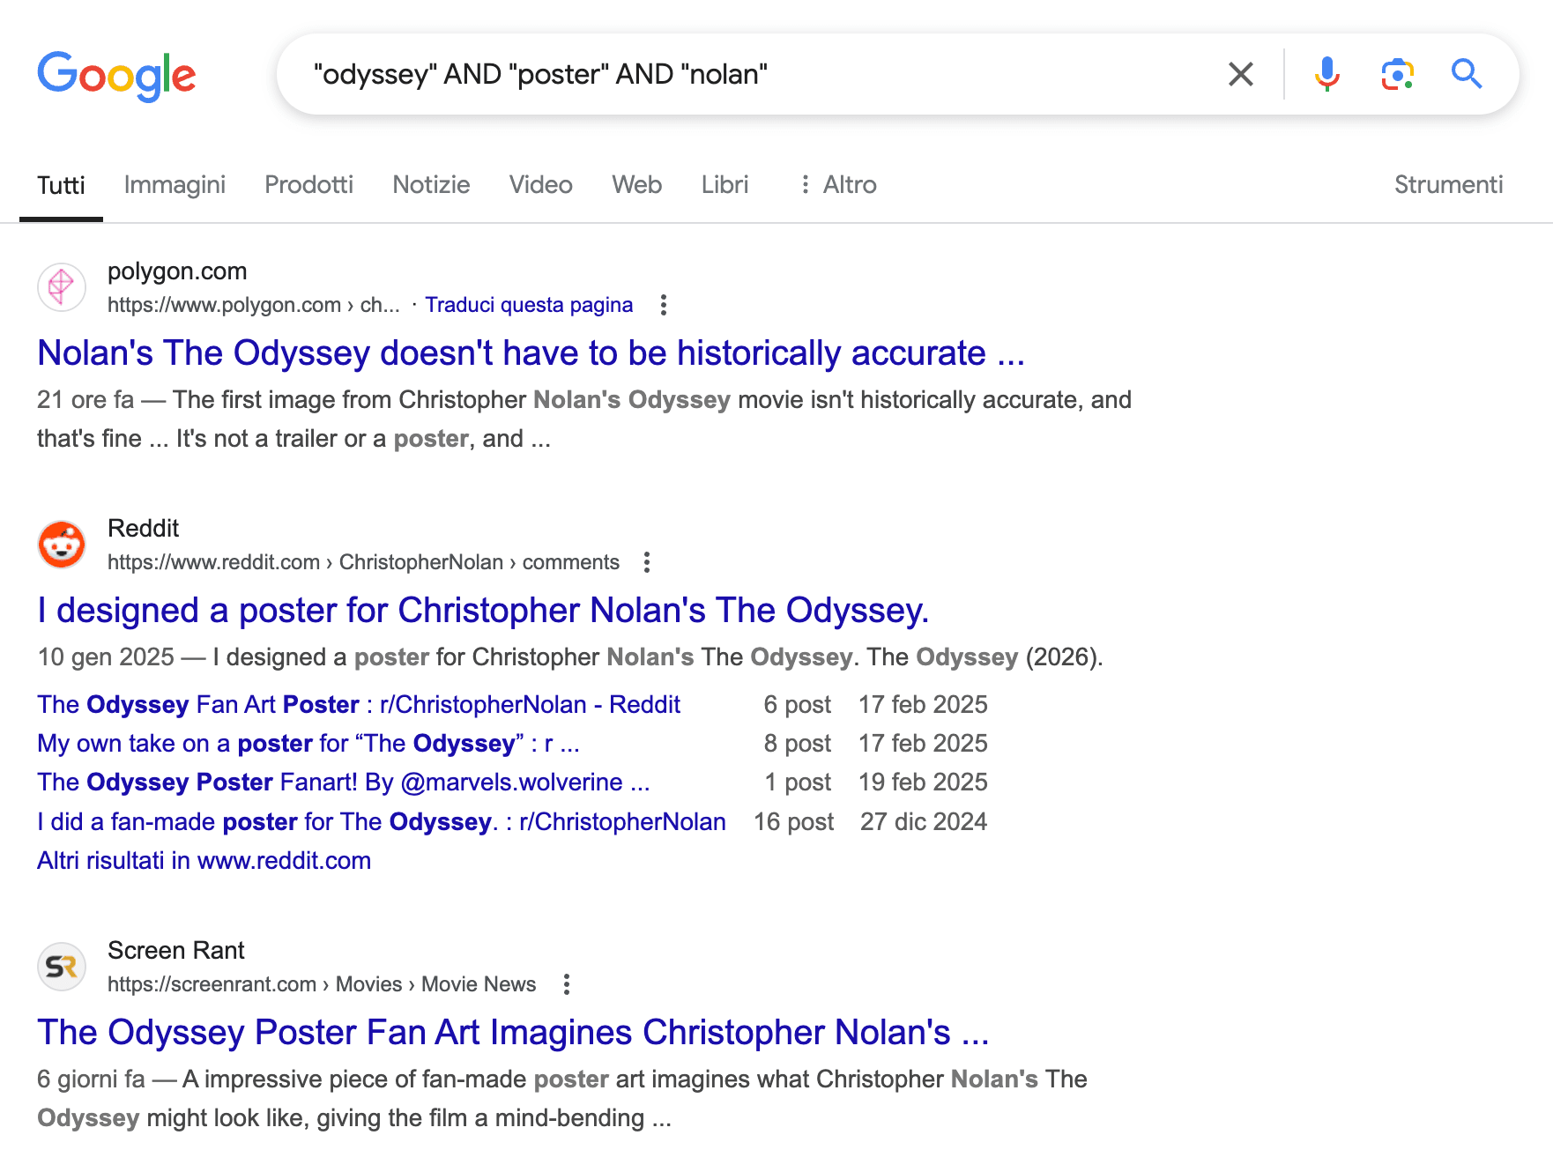The width and height of the screenshot is (1553, 1172).
Task: Switch to the Video tab
Action: tap(541, 185)
